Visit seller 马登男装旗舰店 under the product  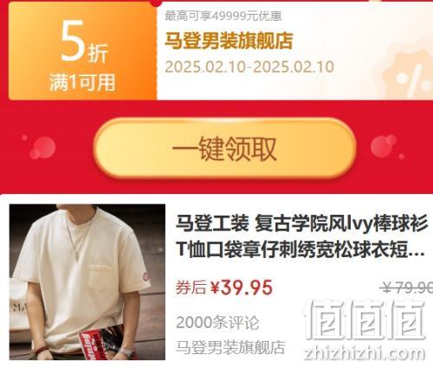coord(230,347)
